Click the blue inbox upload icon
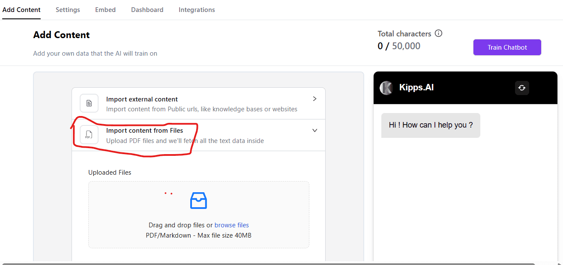The height and width of the screenshot is (265, 563). tap(198, 200)
